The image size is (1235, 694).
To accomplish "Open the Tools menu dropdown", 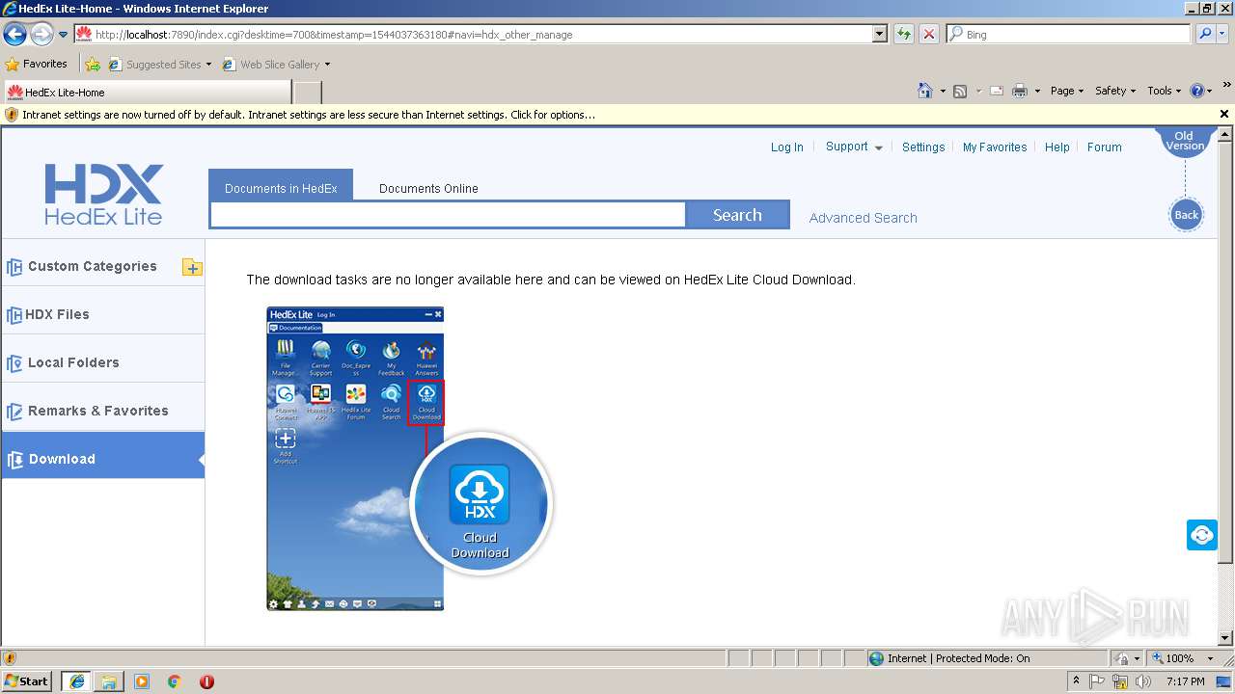I will [x=1165, y=91].
